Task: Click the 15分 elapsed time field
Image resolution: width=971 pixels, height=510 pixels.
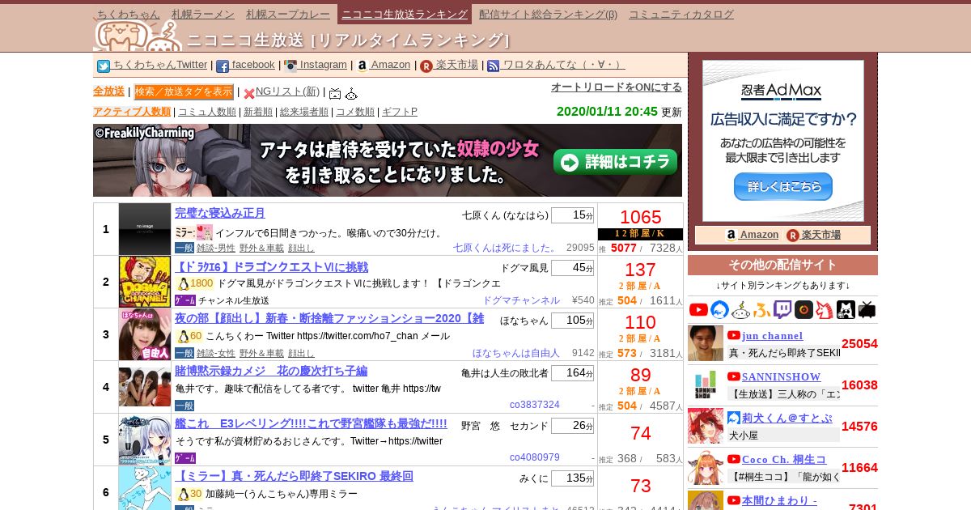Action: click(x=573, y=215)
